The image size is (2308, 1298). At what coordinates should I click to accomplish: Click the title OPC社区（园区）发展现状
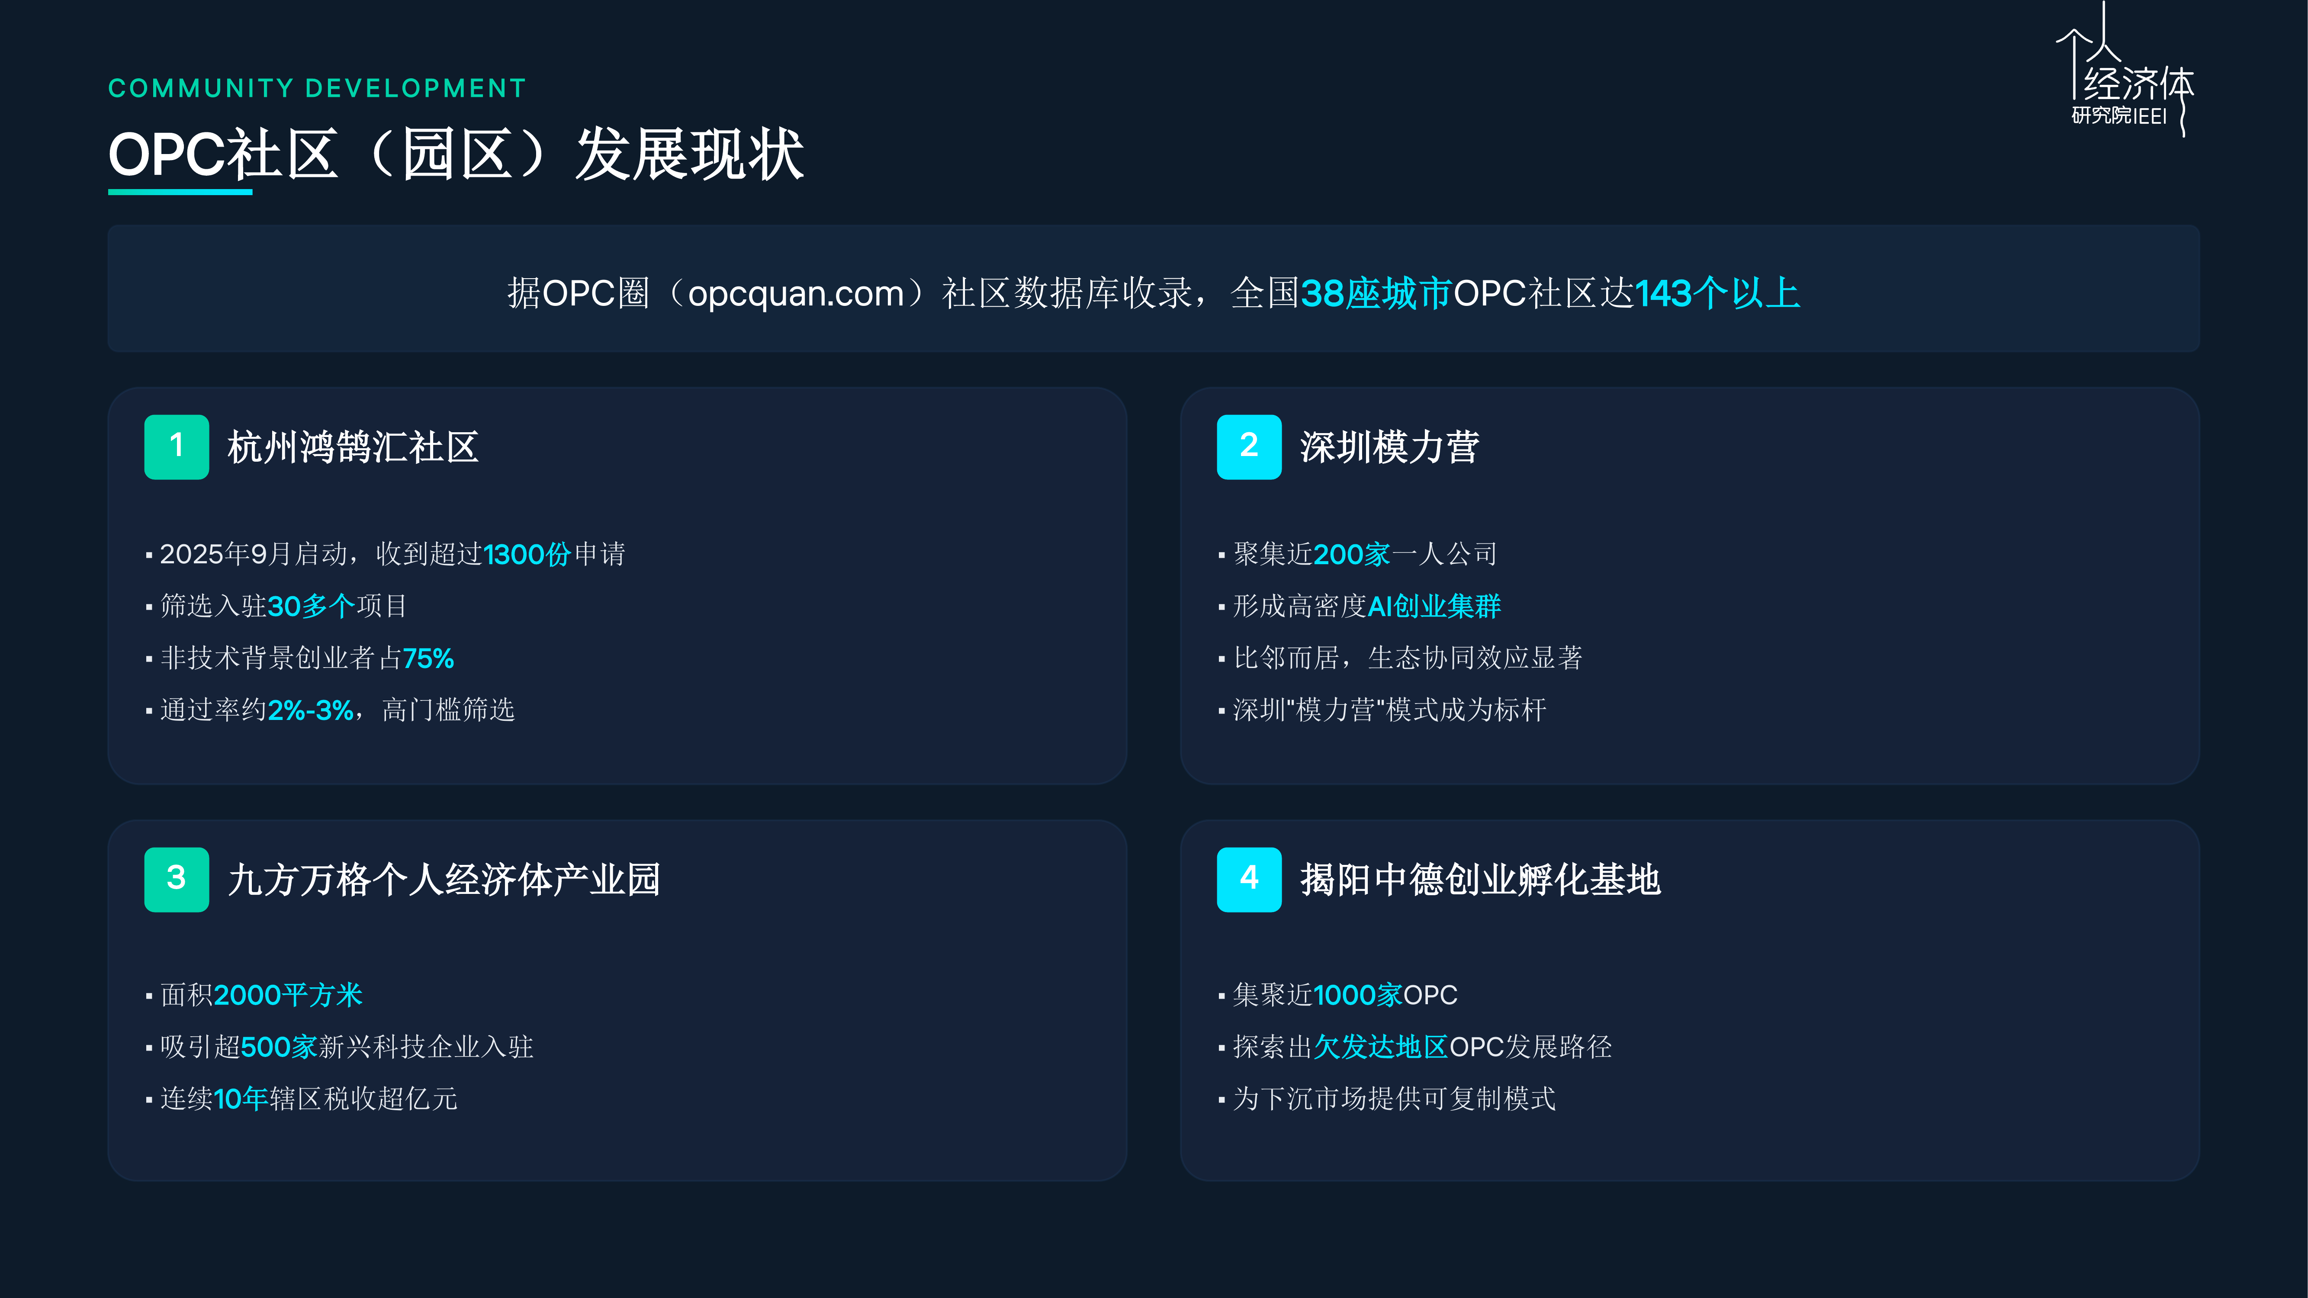click(456, 154)
